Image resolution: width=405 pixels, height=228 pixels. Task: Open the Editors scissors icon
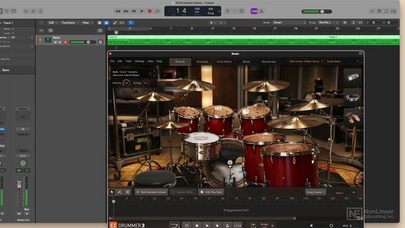pos(40,11)
